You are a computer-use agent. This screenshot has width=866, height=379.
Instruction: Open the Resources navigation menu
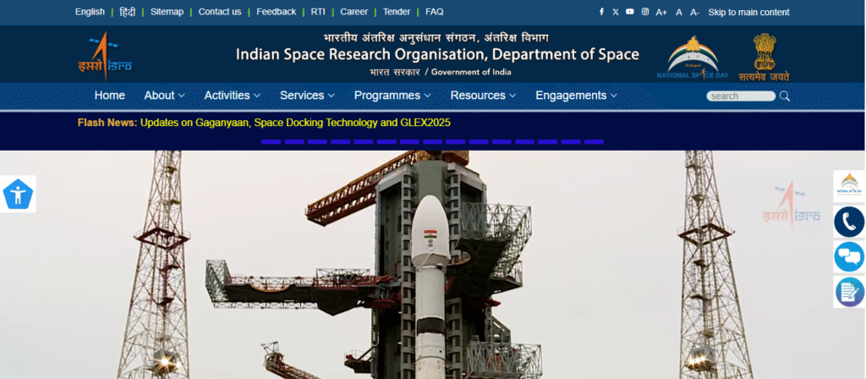point(484,96)
